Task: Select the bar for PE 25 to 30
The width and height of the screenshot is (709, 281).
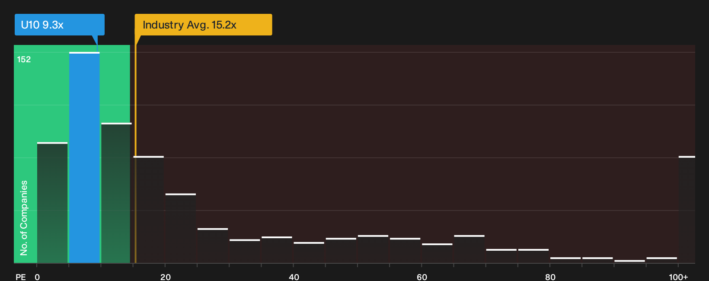Action: [213, 246]
